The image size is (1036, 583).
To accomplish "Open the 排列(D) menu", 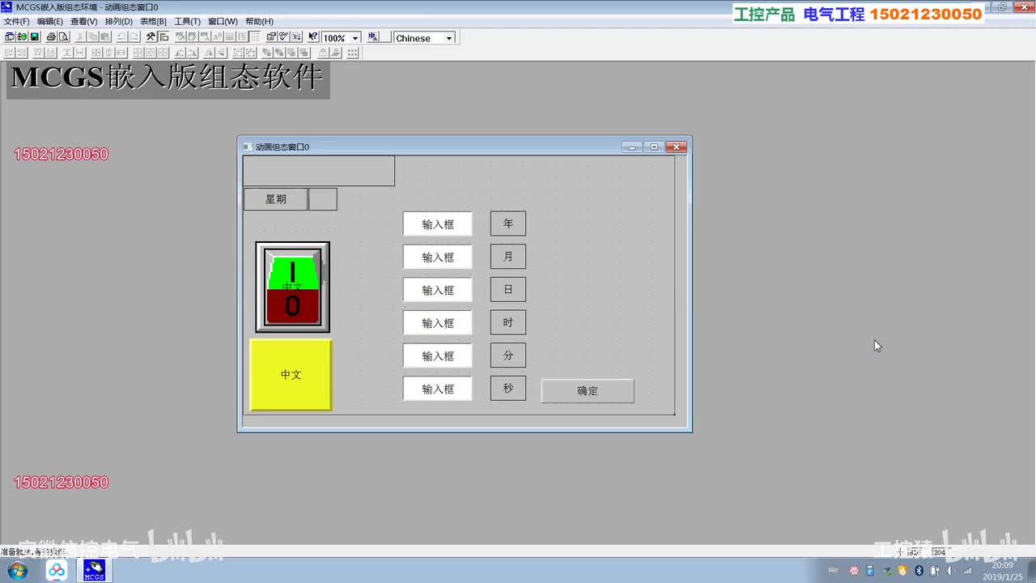I will point(119,21).
